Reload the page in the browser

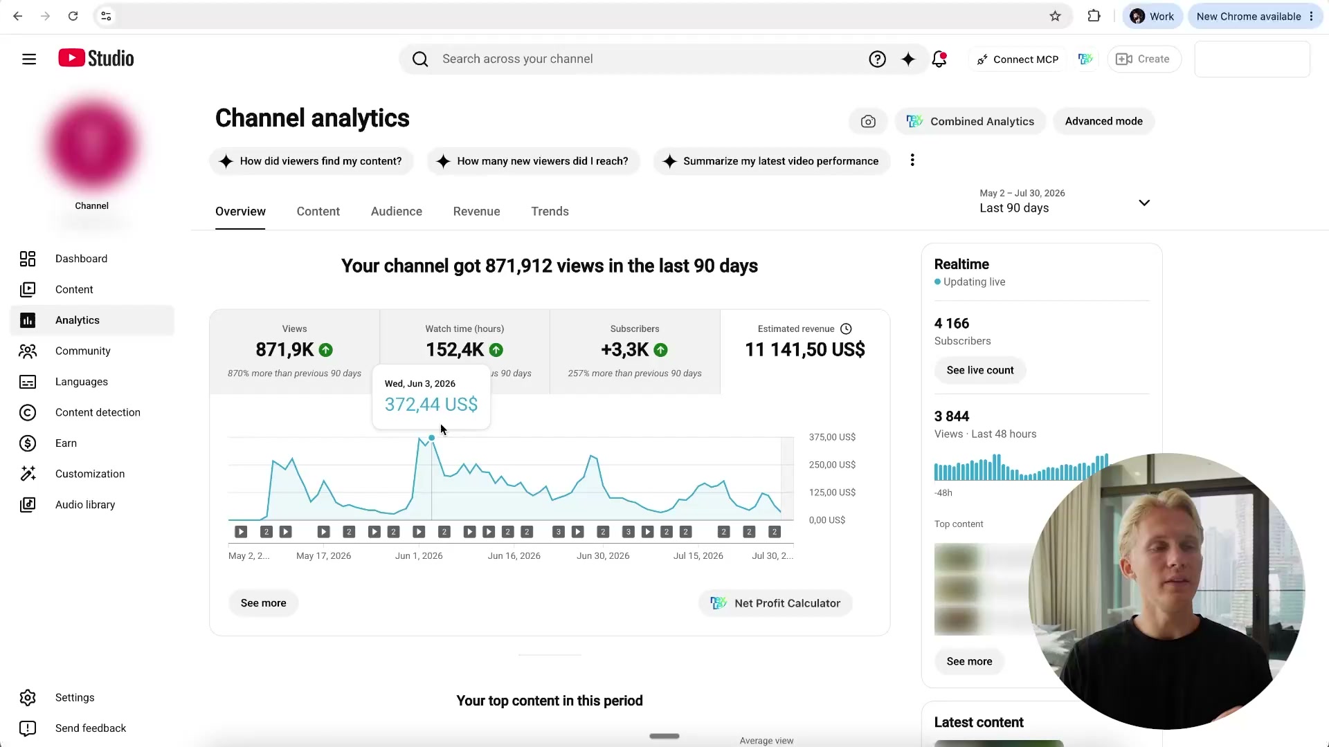(73, 16)
